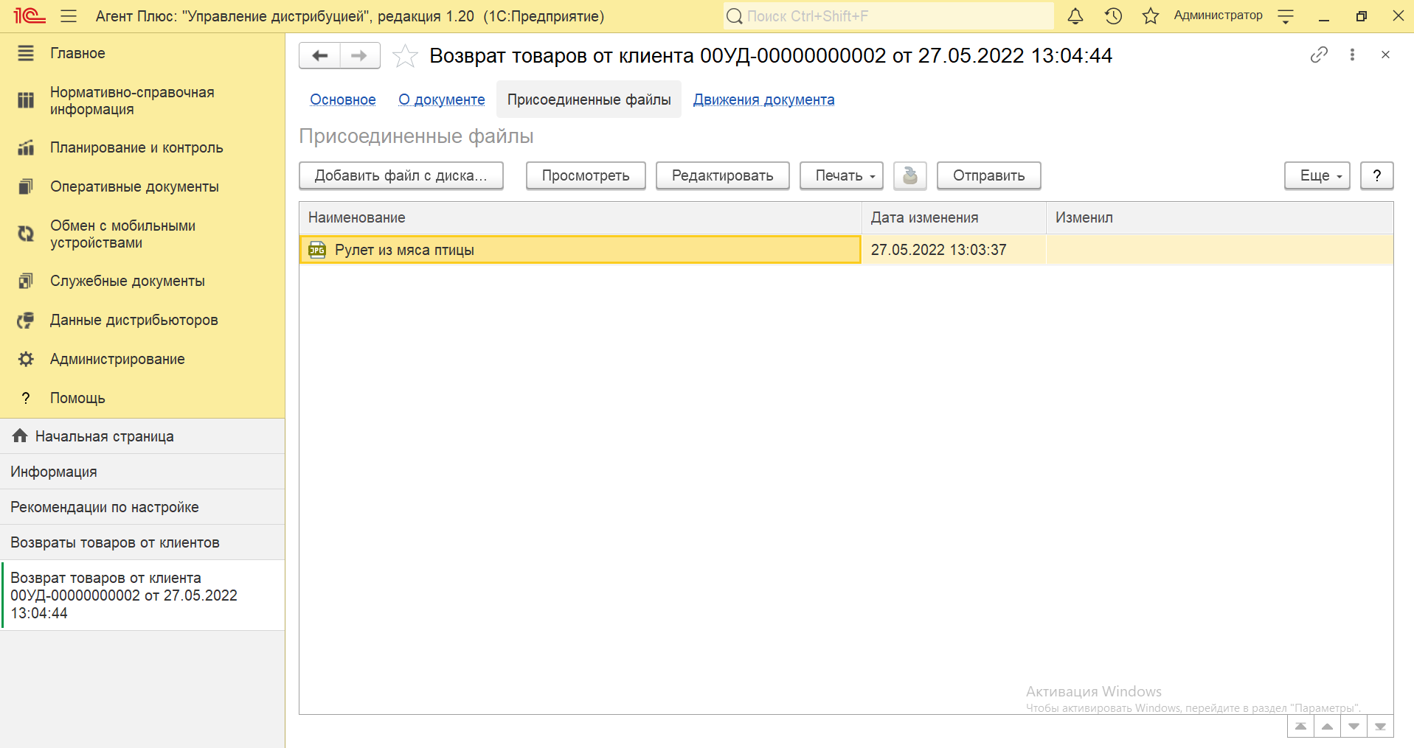This screenshot has height=748, width=1414.
Task: Click Данные дистрибьюторов icon
Action: [x=26, y=320]
